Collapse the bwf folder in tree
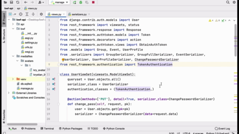 (x=13, y=29)
